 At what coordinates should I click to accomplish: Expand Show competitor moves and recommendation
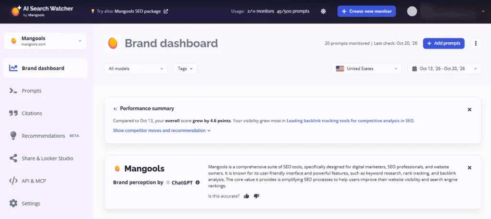pos(162,130)
